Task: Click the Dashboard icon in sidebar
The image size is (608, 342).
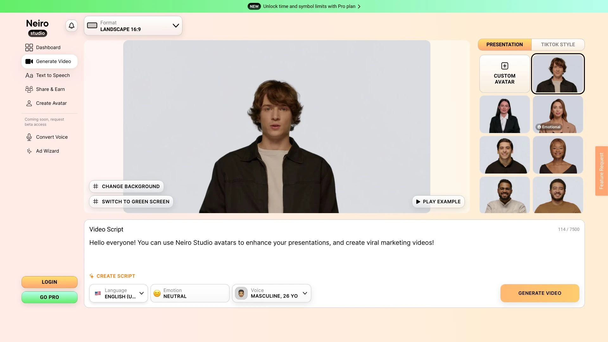Action: click(29, 47)
